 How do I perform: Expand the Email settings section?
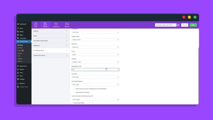click(x=50, y=36)
